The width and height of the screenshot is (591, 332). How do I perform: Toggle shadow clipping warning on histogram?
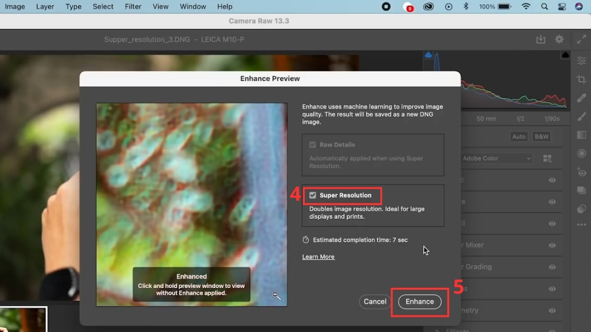tap(428, 55)
